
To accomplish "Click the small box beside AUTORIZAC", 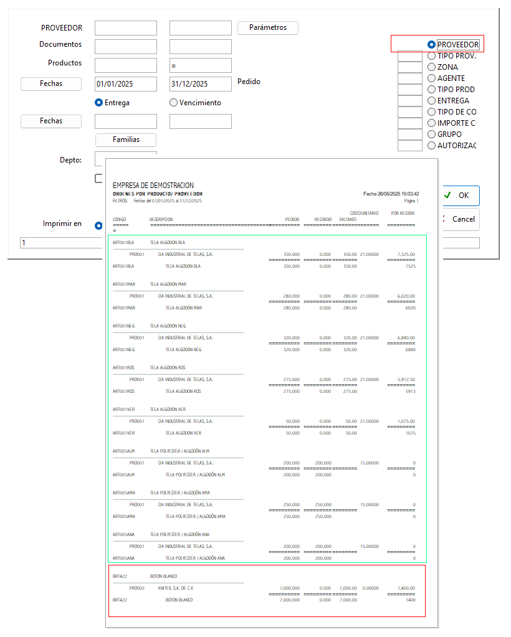I will pyautogui.click(x=410, y=146).
